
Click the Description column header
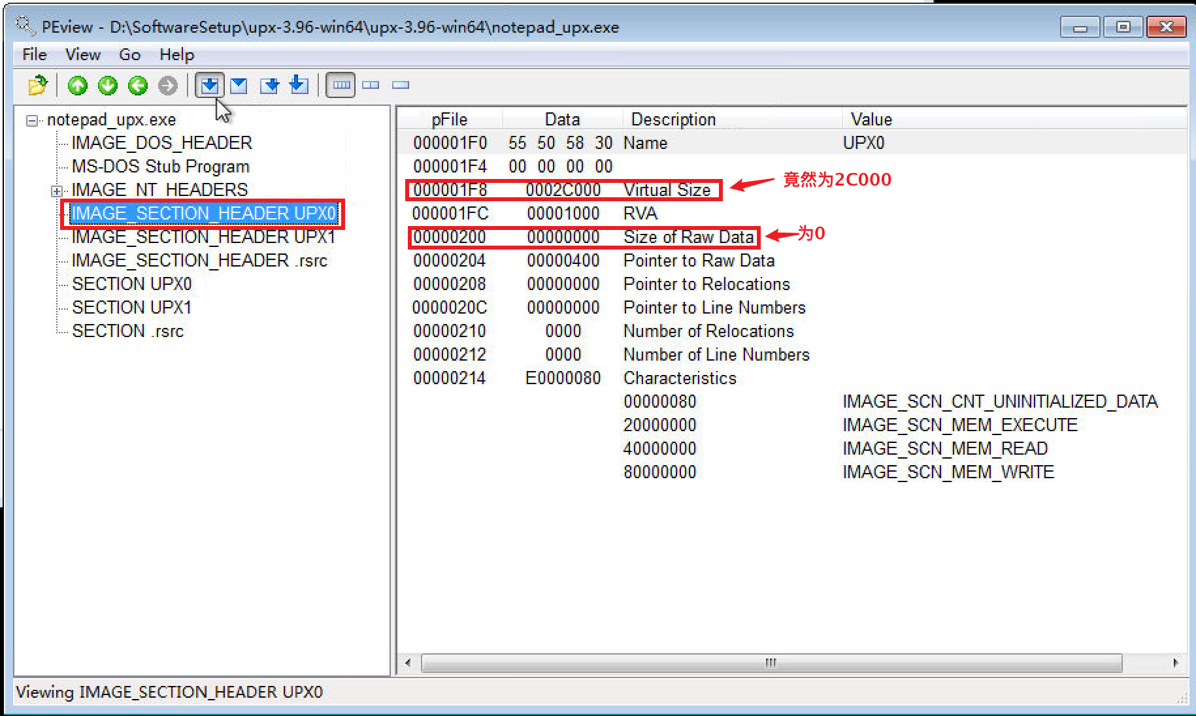[673, 120]
